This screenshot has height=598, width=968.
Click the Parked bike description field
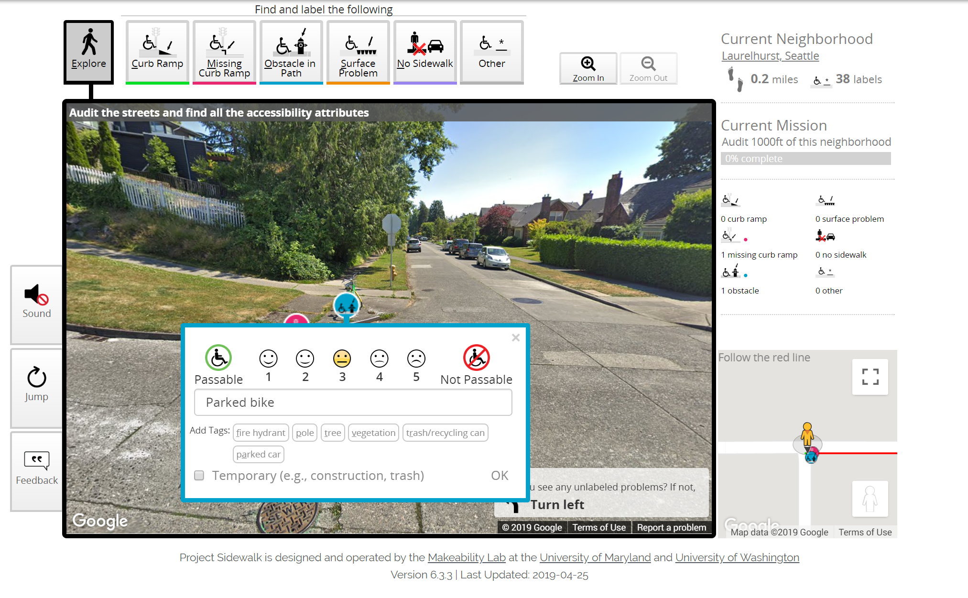[353, 402]
